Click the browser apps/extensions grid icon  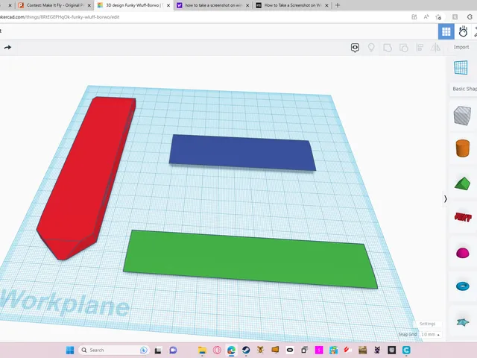tap(414, 17)
